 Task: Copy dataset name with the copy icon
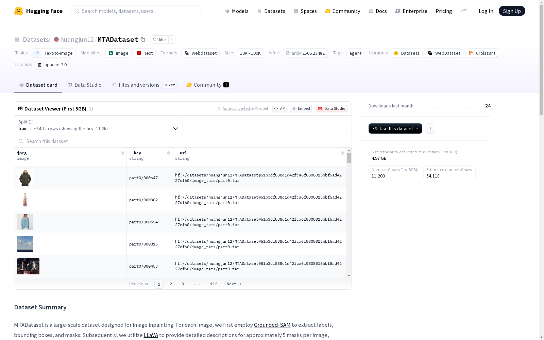click(x=143, y=39)
